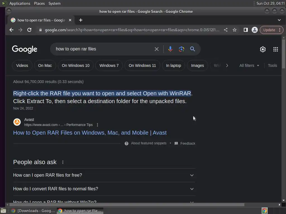Open the Google apps grid
Image resolution: width=286 pixels, height=214 pixels.
(x=276, y=49)
